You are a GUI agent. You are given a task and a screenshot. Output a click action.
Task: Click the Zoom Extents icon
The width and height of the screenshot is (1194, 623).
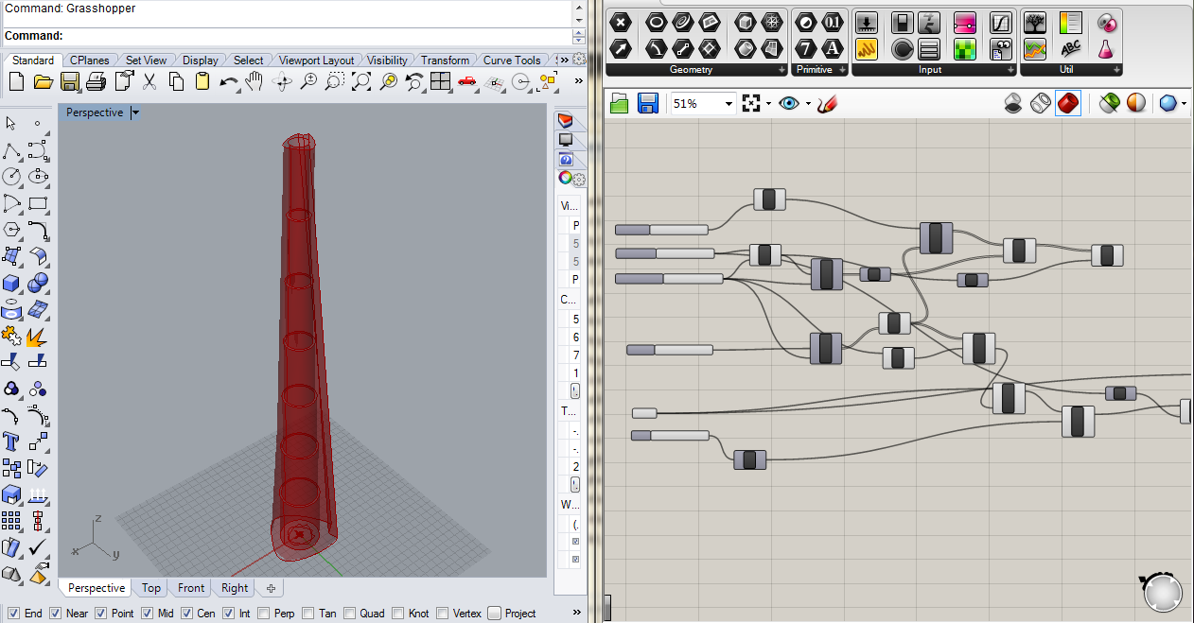pyautogui.click(x=360, y=82)
